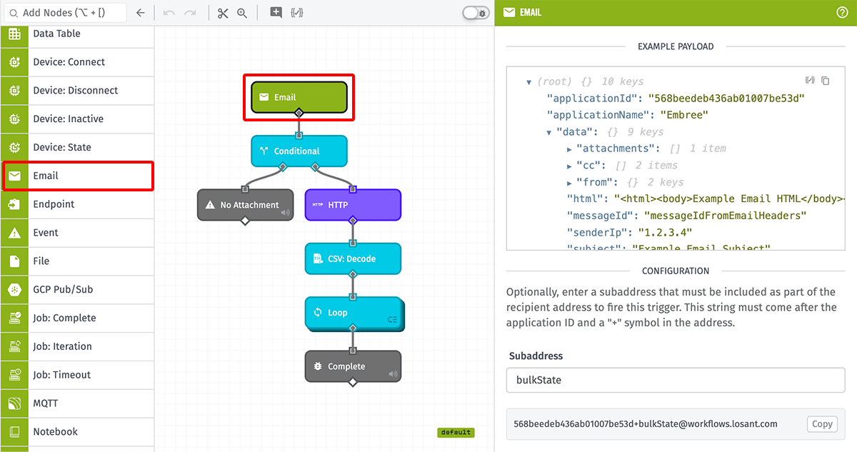This screenshot has height=452, width=857.
Task: Click the add-comment note icon
Action: click(x=276, y=13)
